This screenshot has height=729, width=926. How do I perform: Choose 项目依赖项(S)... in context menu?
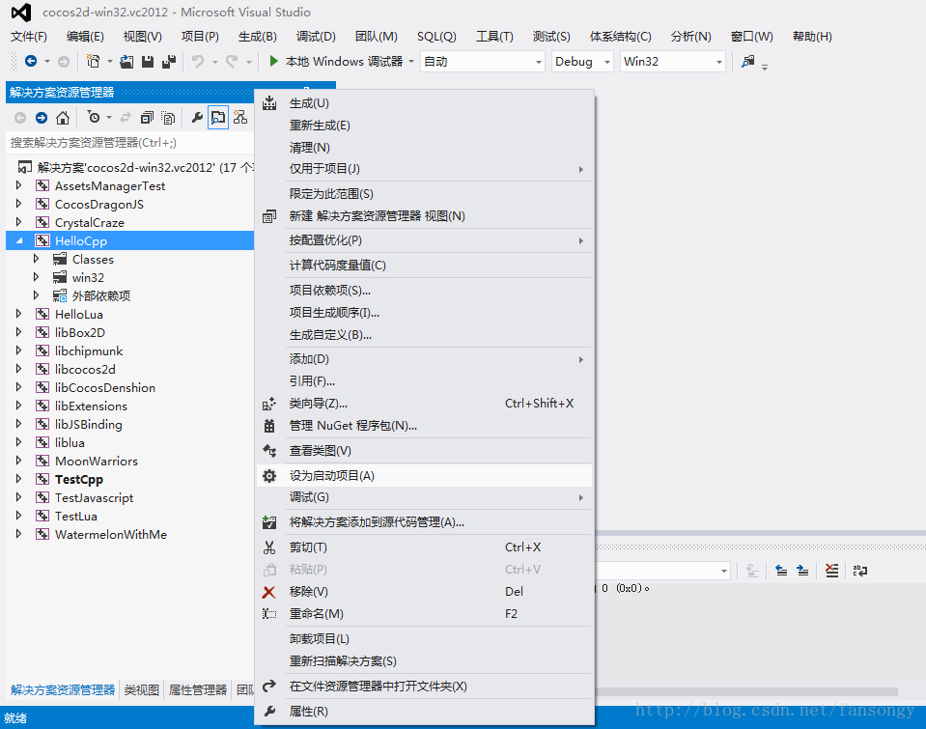point(425,290)
